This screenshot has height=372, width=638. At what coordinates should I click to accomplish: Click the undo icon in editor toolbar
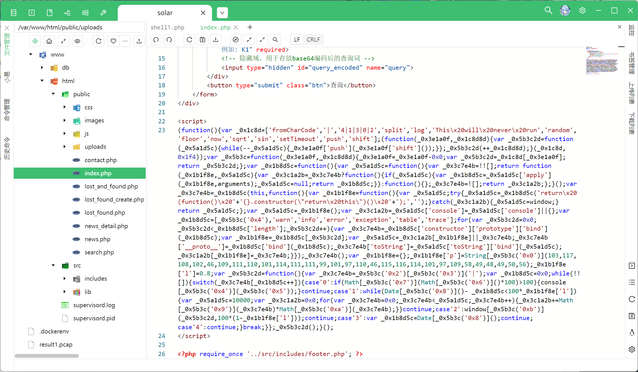(x=156, y=40)
